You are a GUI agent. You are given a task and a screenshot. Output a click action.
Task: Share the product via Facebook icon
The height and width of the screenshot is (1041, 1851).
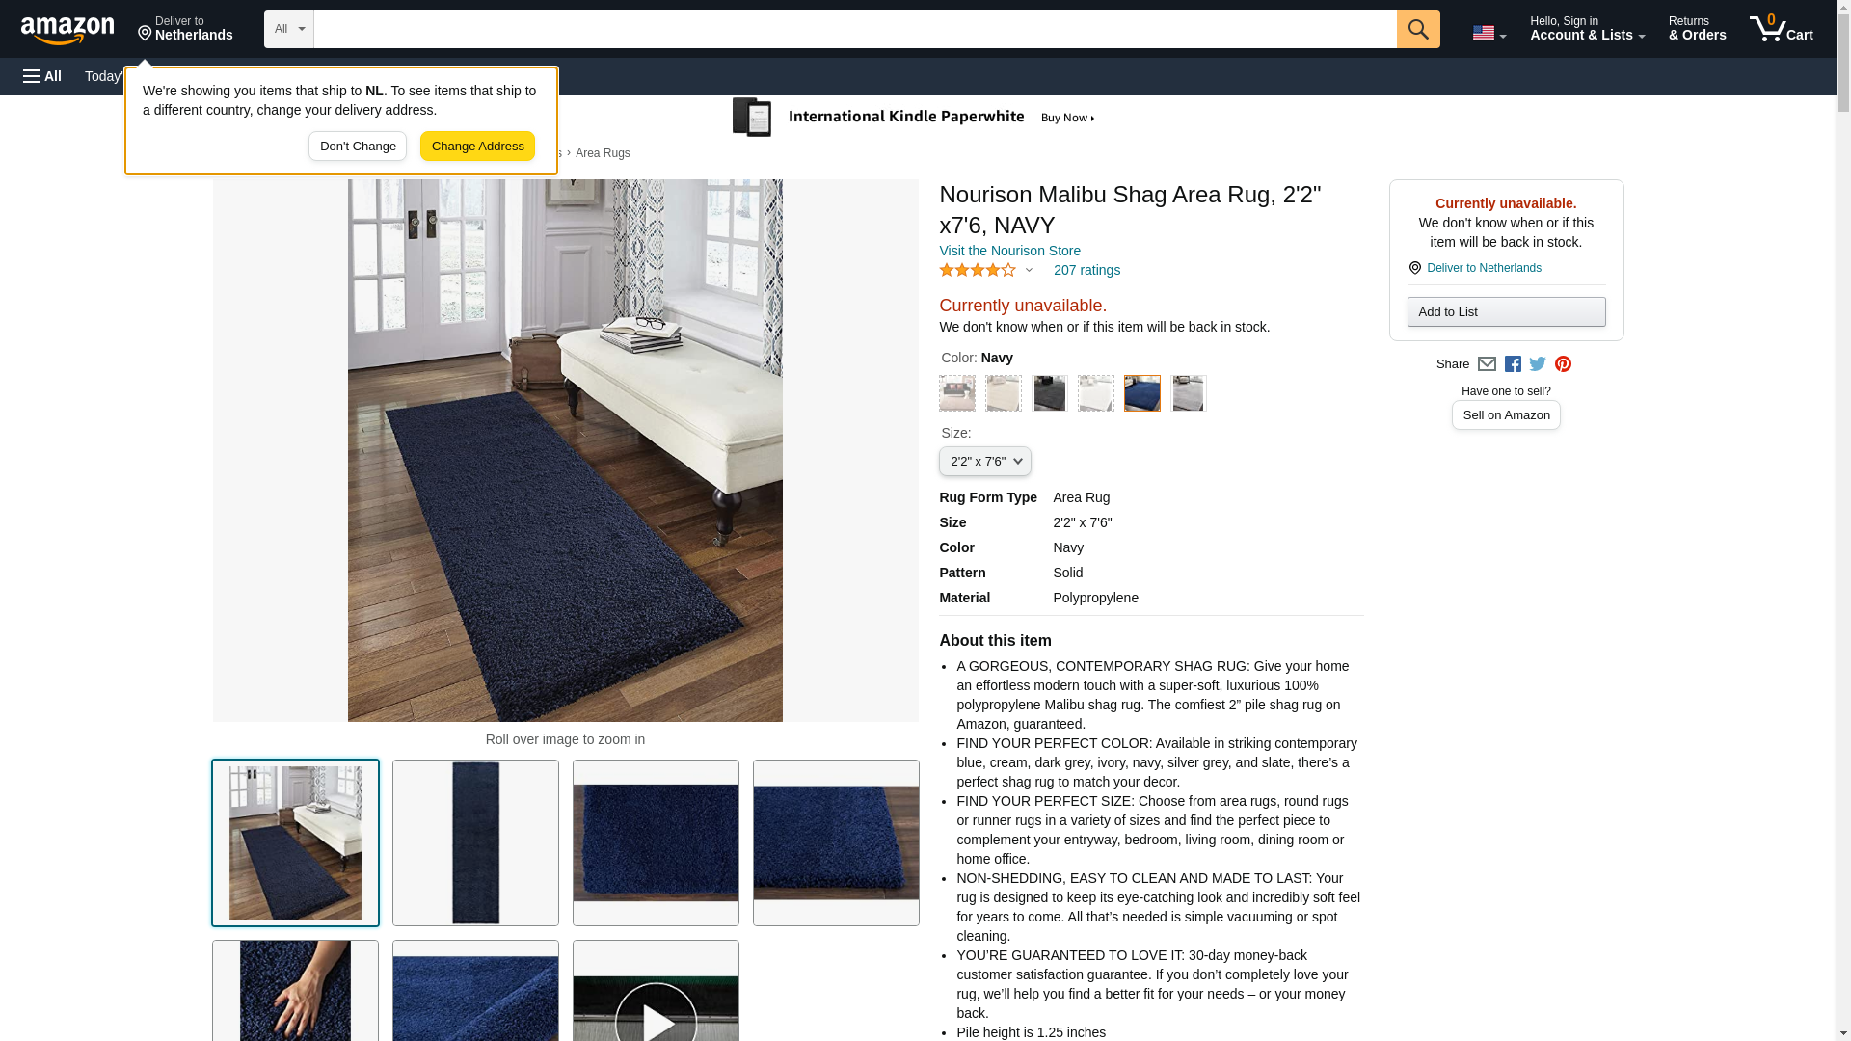1513,364
